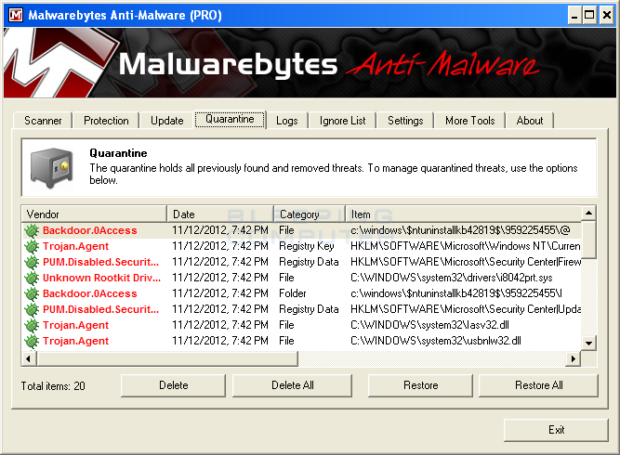Click the horizontal scrollbar left arrow
Screen dimensions: 620x455
(29, 358)
